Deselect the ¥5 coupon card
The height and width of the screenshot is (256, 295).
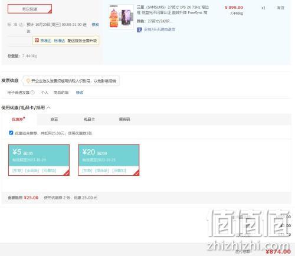[x=39, y=160]
